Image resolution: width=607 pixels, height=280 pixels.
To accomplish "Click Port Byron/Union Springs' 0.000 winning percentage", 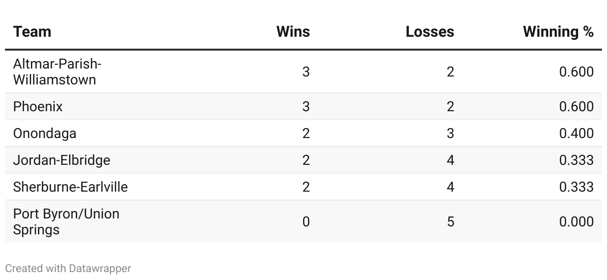I will pyautogui.click(x=576, y=221).
